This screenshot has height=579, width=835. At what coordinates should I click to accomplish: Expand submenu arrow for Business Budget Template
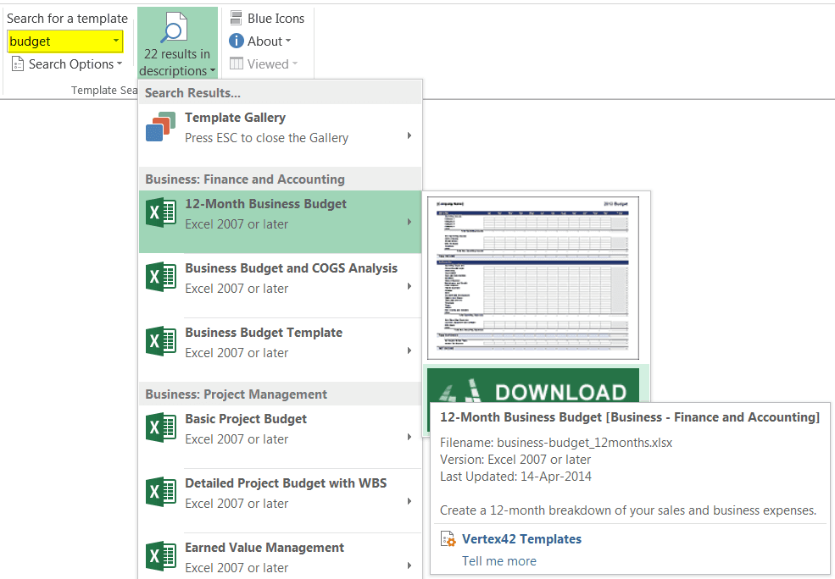409,350
